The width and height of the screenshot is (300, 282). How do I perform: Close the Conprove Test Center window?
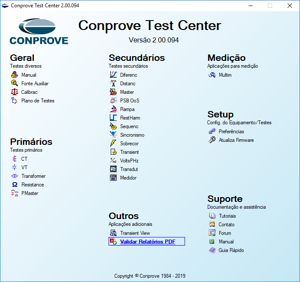[290, 6]
